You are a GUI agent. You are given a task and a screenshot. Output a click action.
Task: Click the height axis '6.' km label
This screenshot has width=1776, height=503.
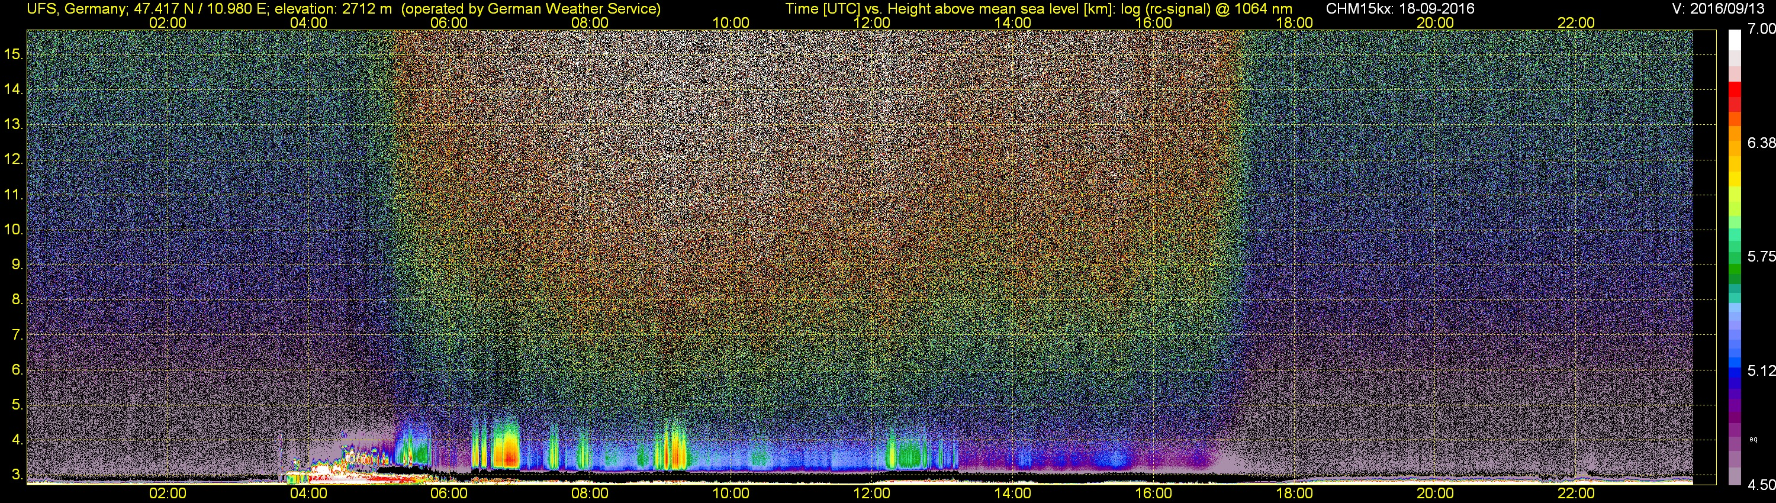coord(17,369)
